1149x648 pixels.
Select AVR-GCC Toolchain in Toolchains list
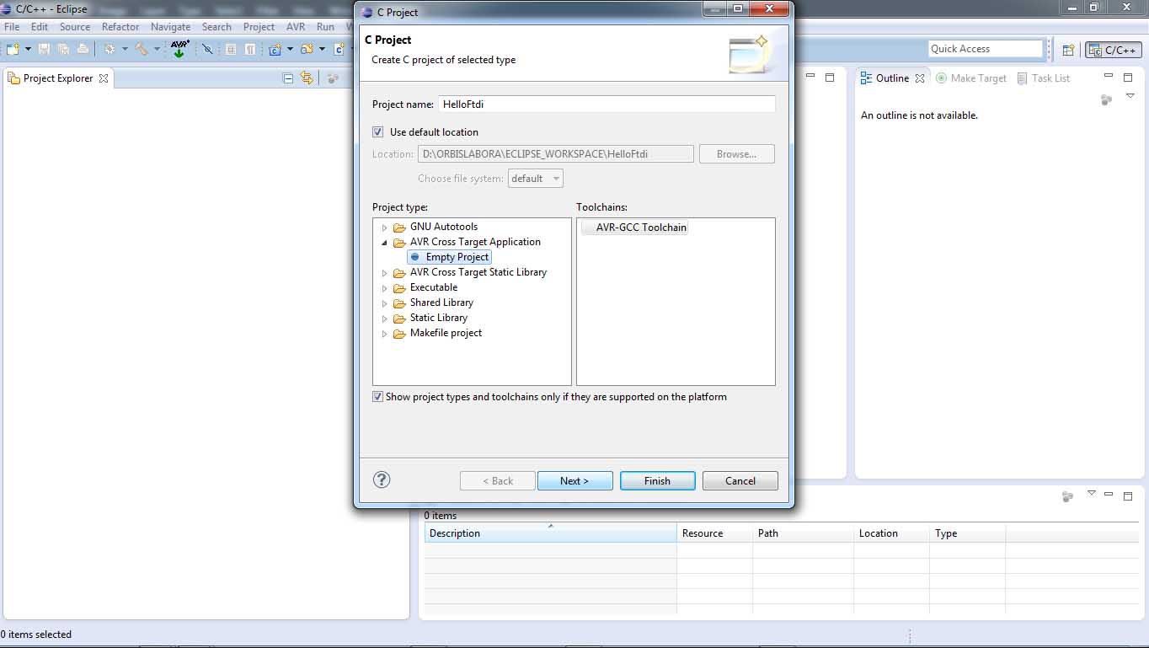click(634, 228)
